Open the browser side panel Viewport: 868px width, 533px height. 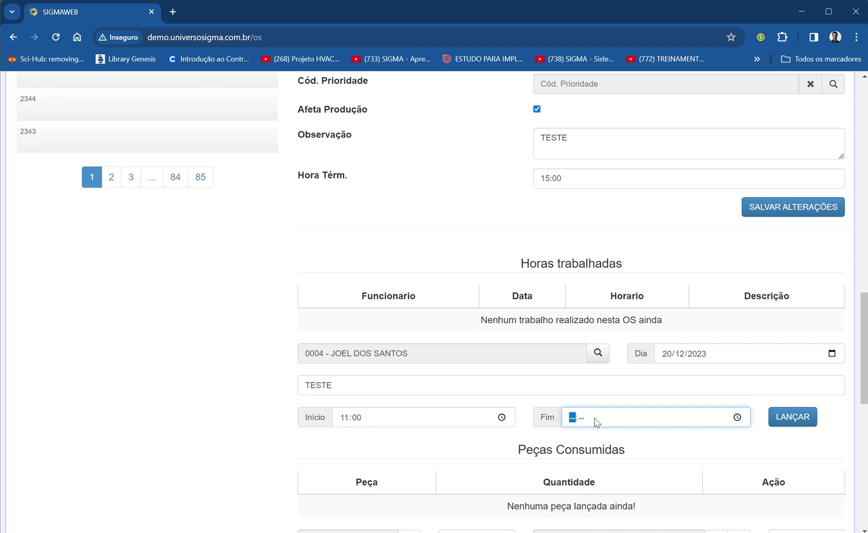[x=814, y=37]
